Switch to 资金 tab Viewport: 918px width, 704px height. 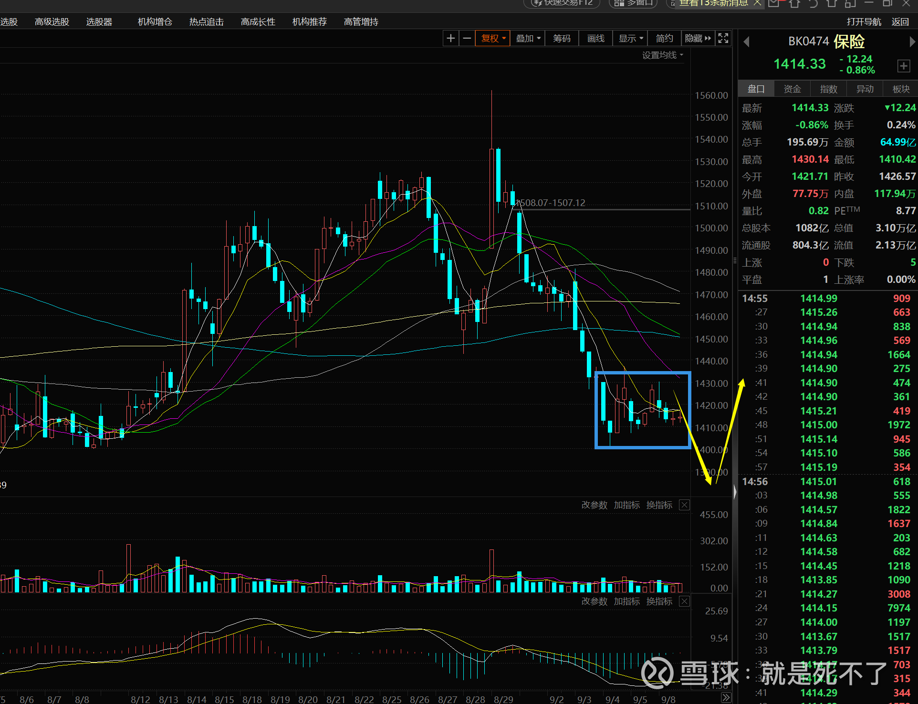click(792, 89)
